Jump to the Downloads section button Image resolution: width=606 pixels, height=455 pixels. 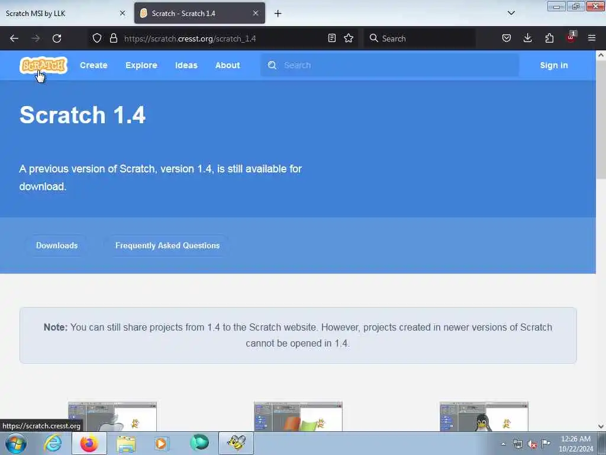tap(57, 246)
